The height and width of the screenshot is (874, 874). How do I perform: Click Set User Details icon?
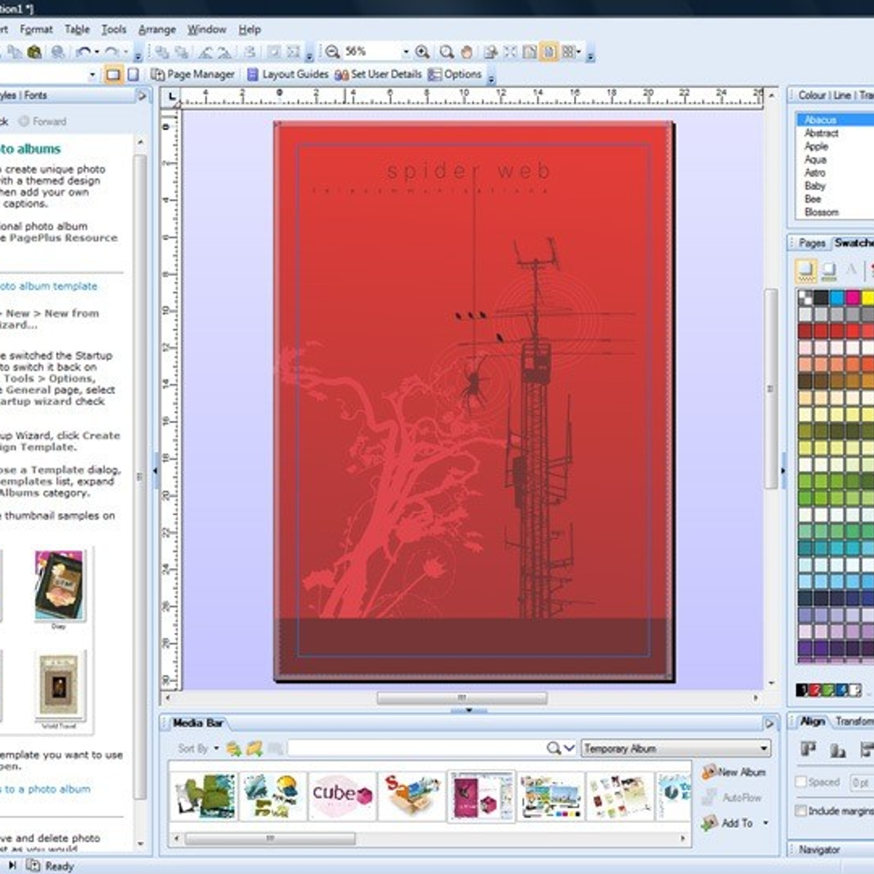click(x=342, y=74)
